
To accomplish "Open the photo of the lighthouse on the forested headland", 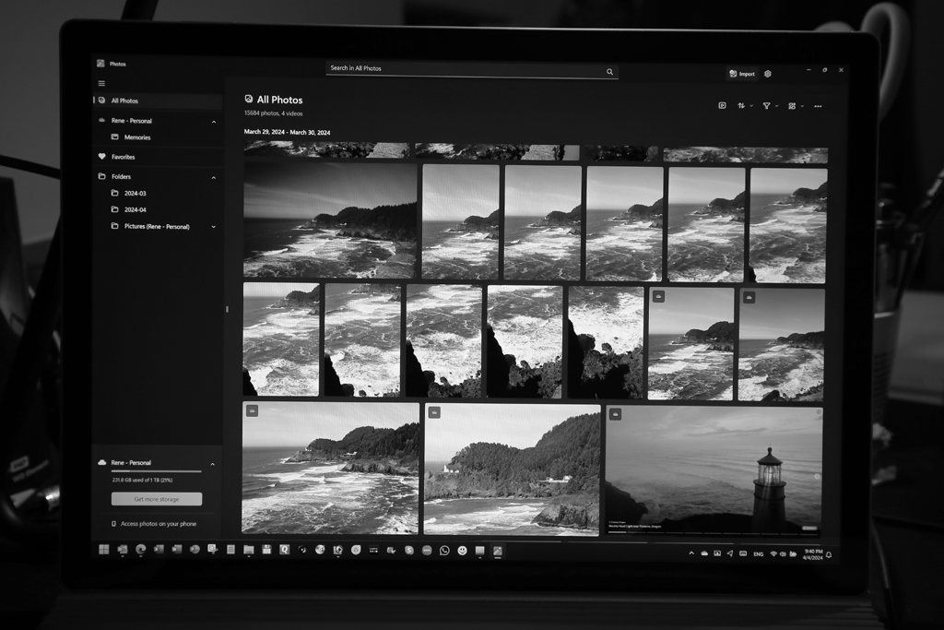I will (x=512, y=470).
